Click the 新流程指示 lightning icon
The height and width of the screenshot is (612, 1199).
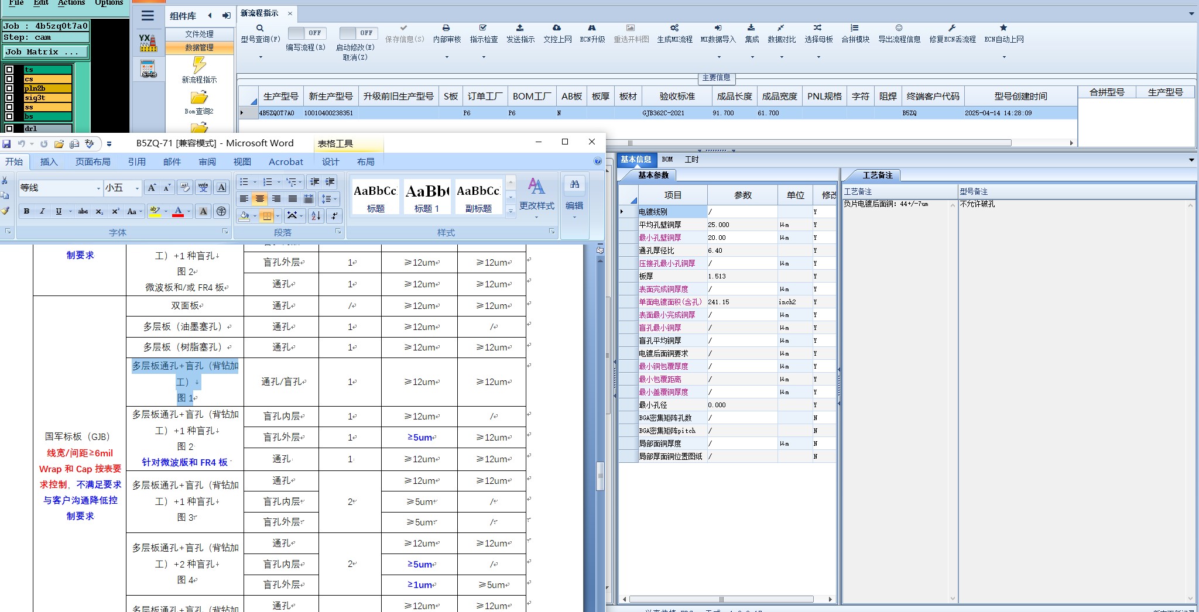199,65
